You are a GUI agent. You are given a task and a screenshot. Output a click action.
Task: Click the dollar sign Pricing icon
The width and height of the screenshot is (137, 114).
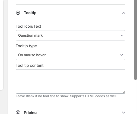[18, 112]
